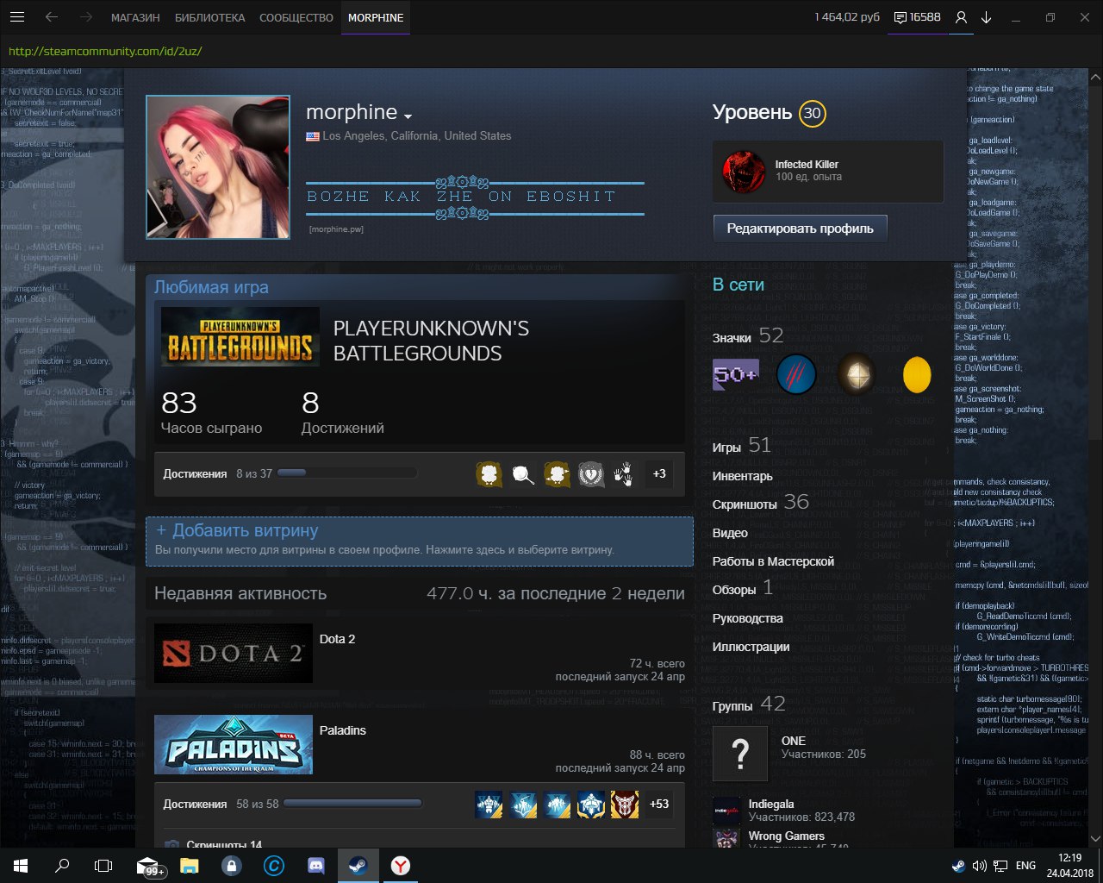Viewport: 1103px width, 883px height.
Task: Click the yellow coin badge icon
Action: point(917,375)
